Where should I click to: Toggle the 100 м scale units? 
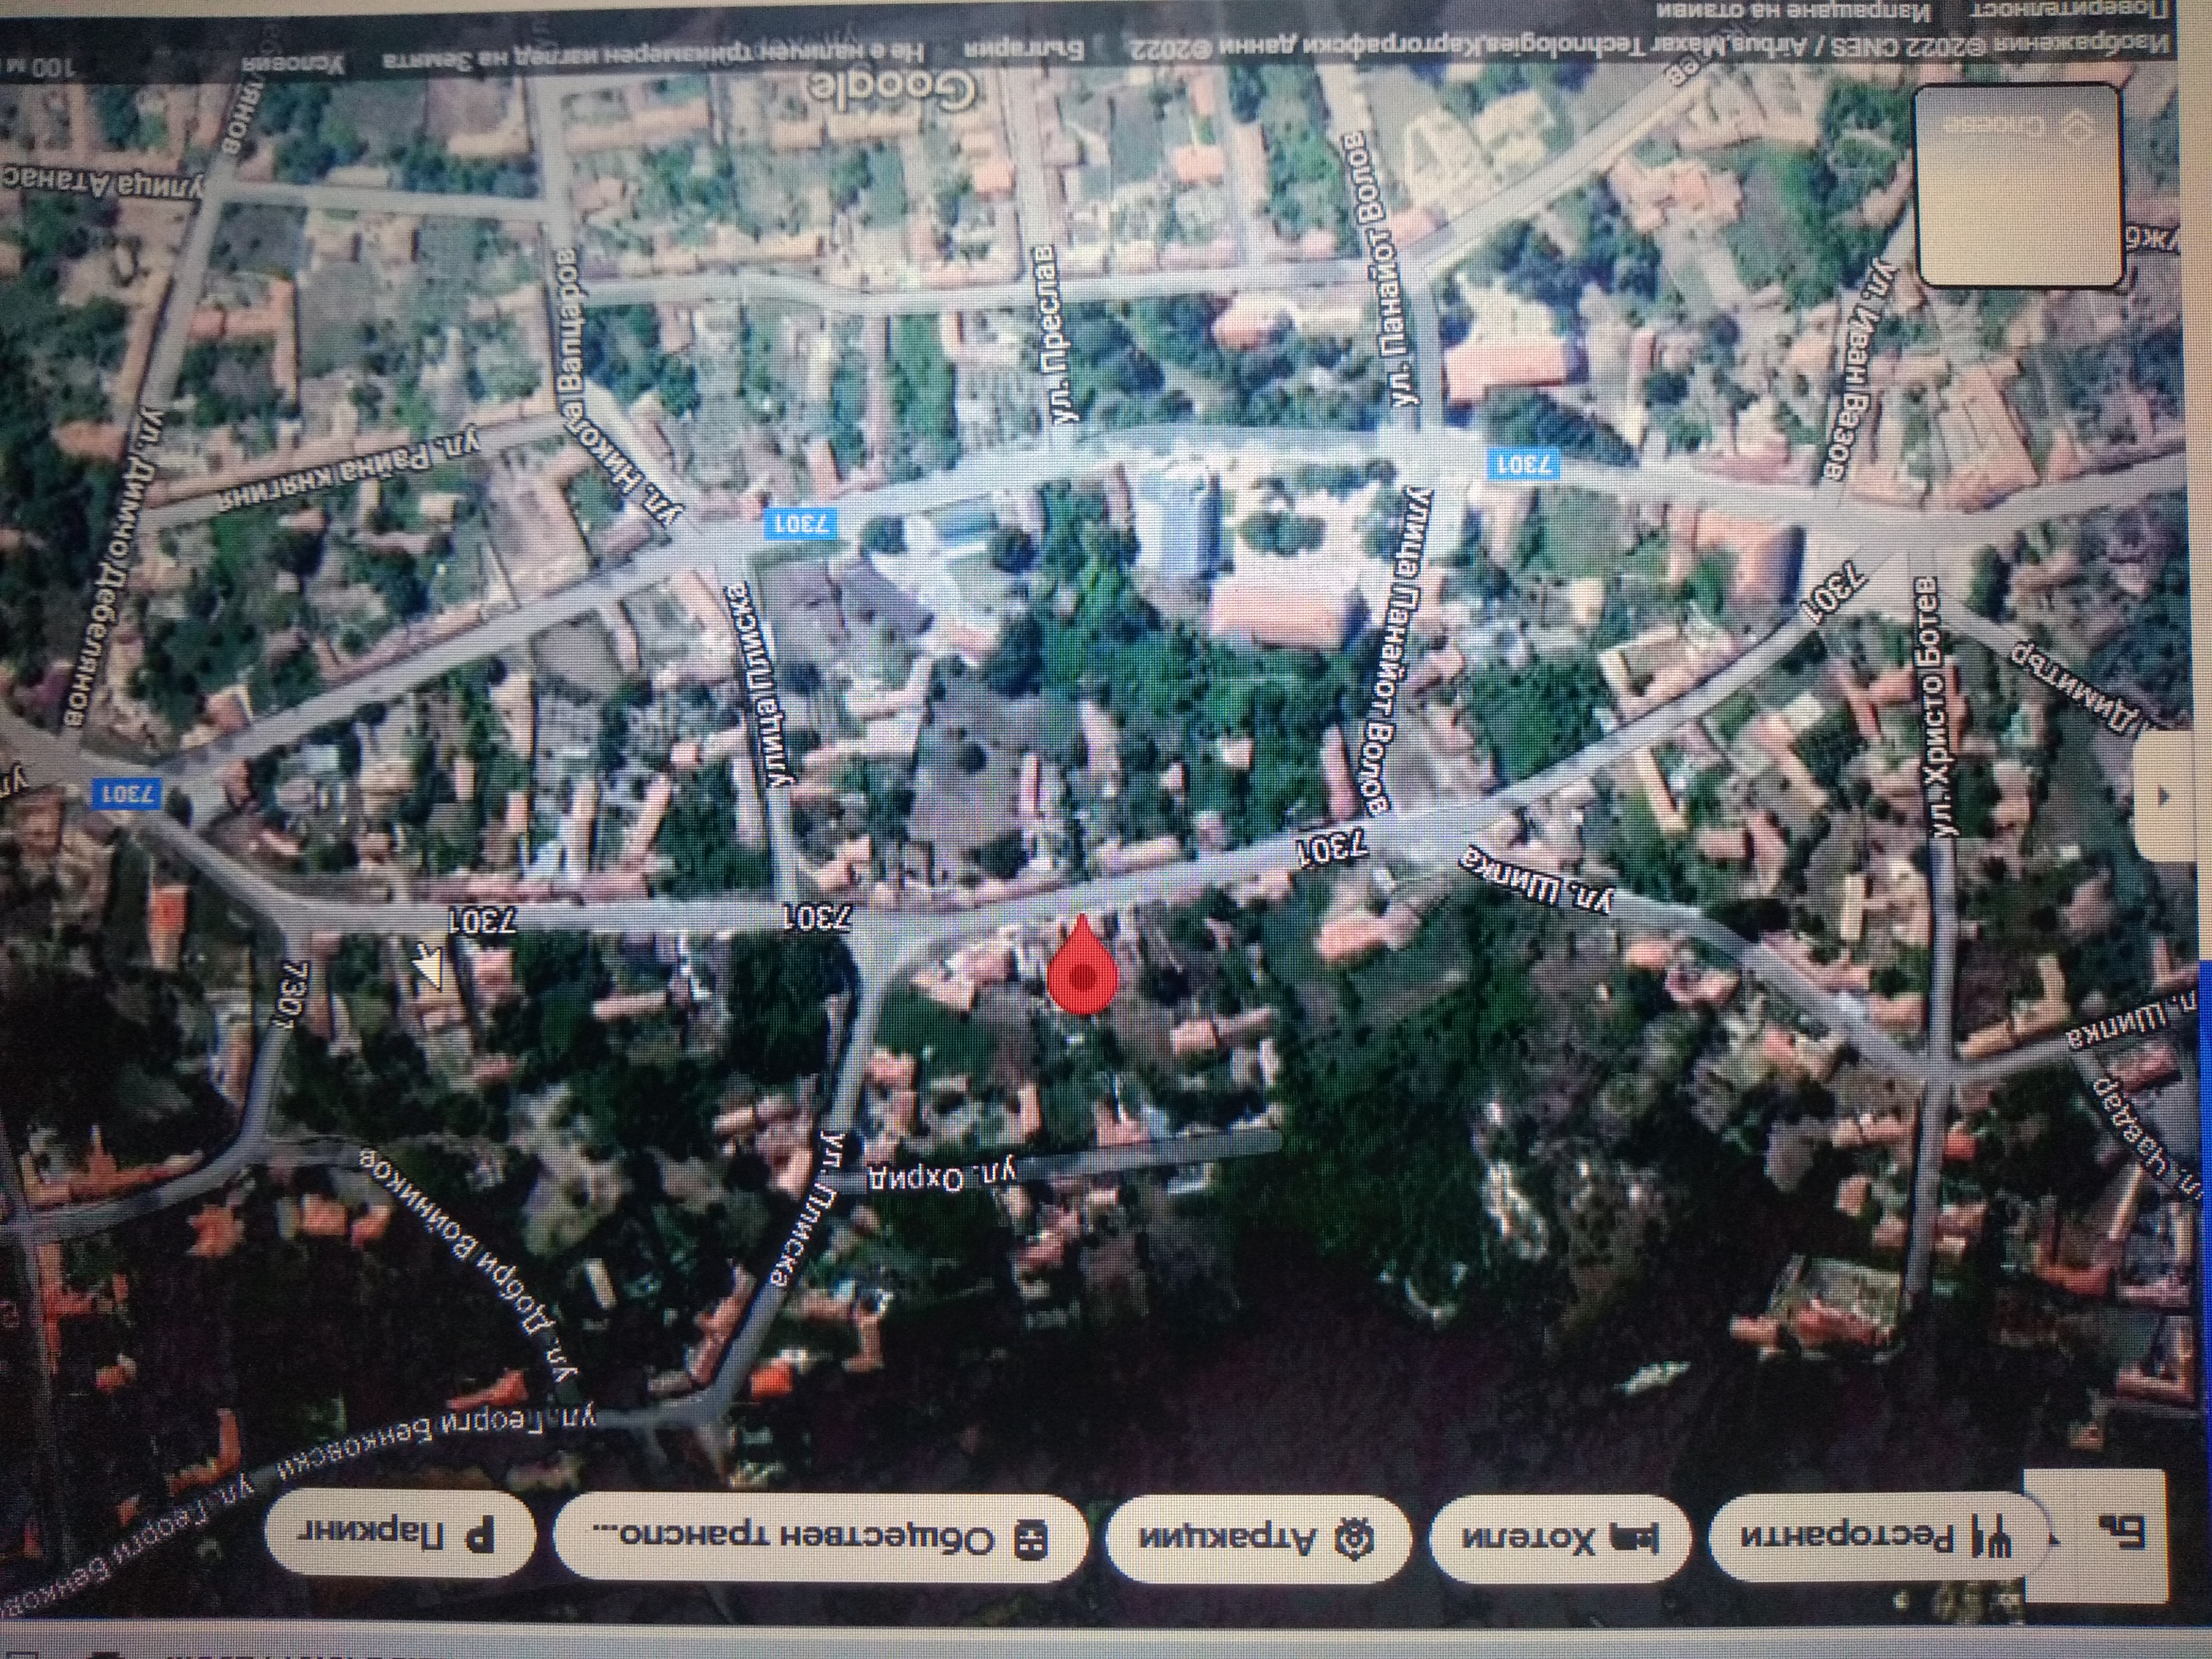pos(40,68)
